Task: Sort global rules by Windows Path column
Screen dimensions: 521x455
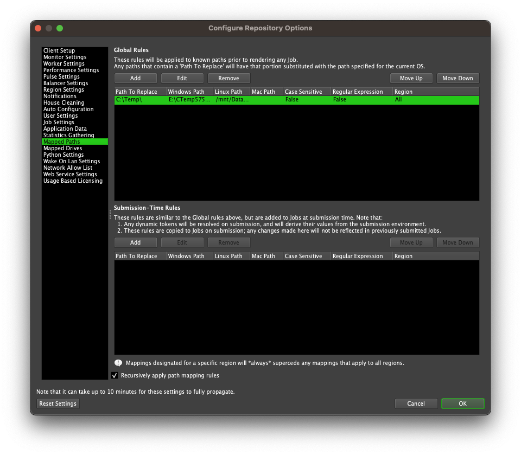Action: point(185,91)
